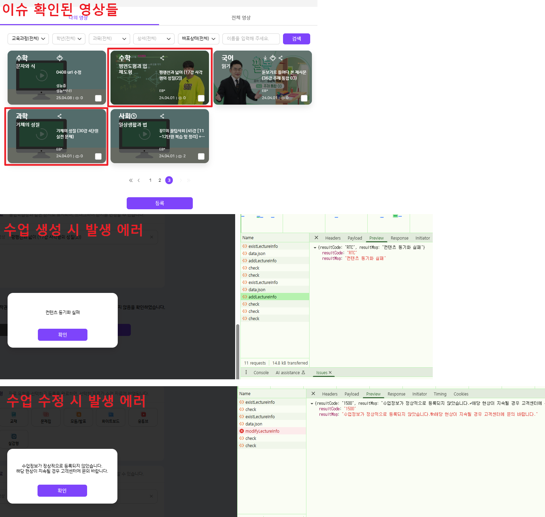The image size is (545, 517).
Task: Open the Timing tab in DevTools
Action: click(x=440, y=394)
